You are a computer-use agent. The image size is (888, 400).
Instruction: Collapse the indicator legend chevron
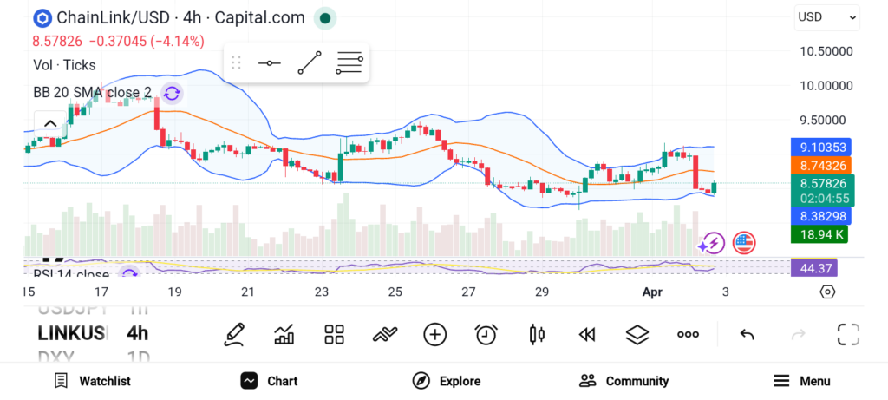49,123
